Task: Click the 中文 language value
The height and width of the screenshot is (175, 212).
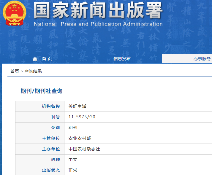Action: coord(73,160)
